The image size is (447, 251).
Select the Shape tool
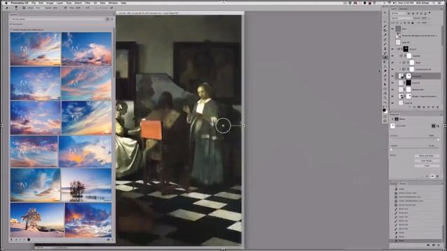pyautogui.click(x=385, y=89)
